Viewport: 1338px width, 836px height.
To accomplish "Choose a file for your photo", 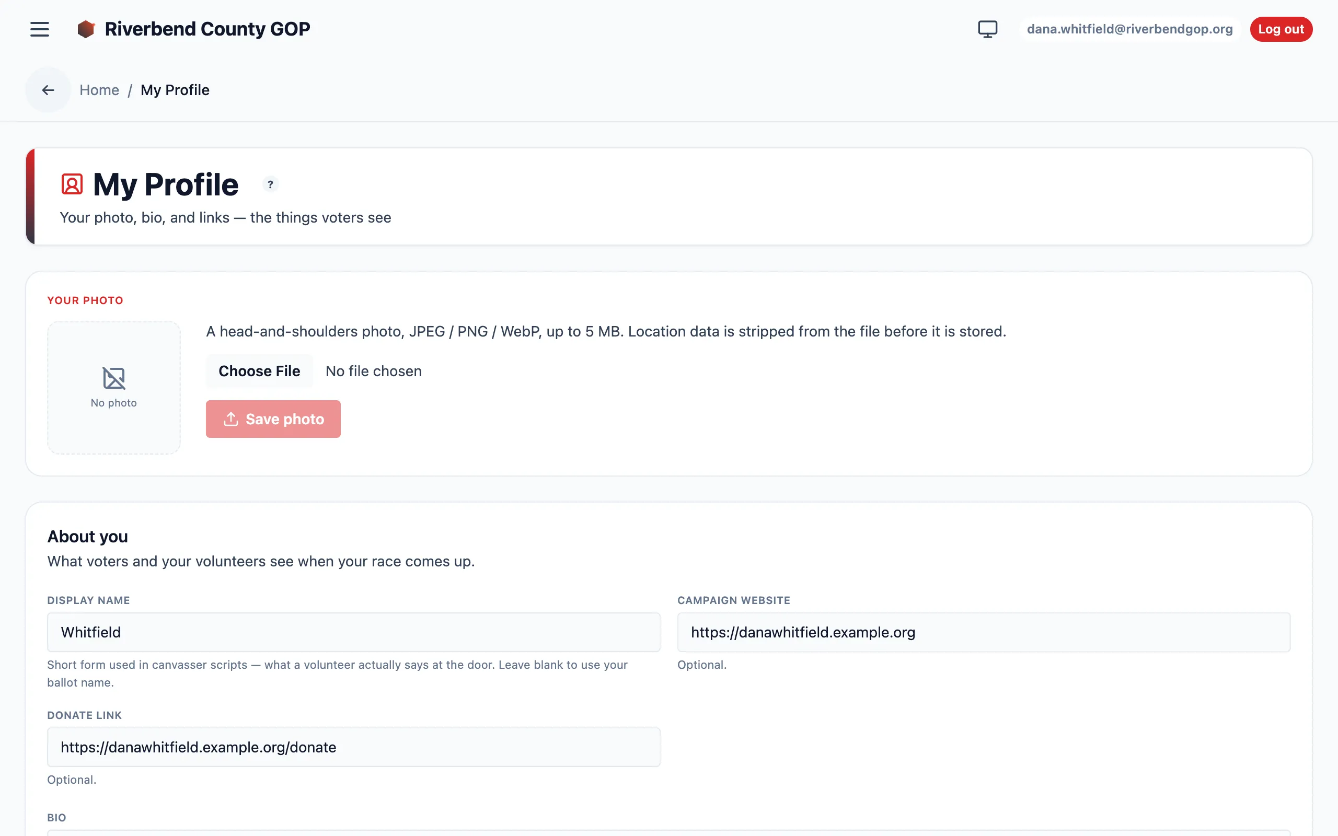I will click(259, 371).
